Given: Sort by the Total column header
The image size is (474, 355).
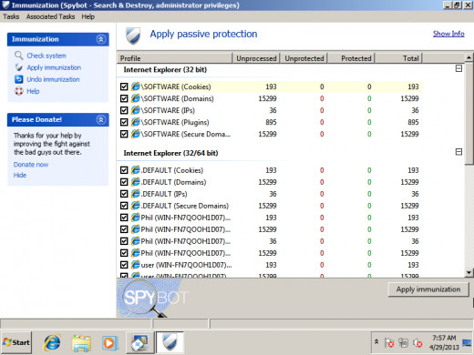Looking at the screenshot, I should click(398, 58).
